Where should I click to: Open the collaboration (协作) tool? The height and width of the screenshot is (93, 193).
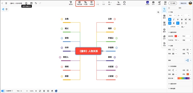click(x=153, y=3)
